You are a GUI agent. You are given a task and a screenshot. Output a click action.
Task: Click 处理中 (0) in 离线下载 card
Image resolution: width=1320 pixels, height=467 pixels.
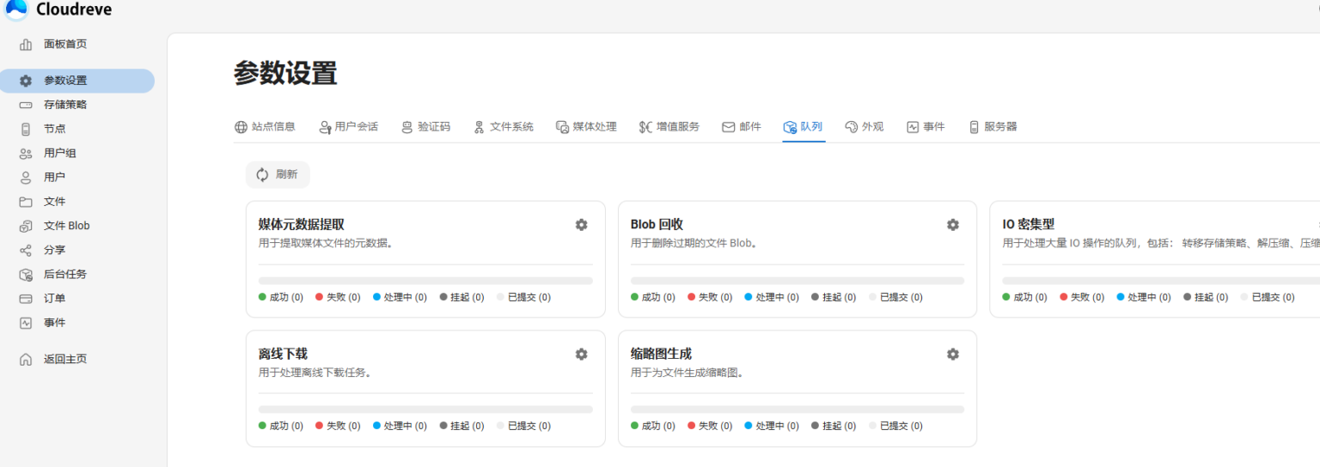(x=400, y=426)
